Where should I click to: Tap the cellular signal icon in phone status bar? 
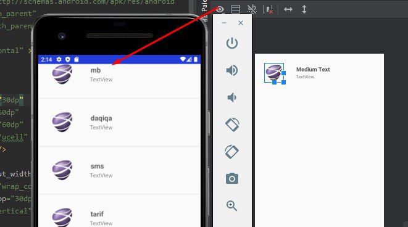189,60
